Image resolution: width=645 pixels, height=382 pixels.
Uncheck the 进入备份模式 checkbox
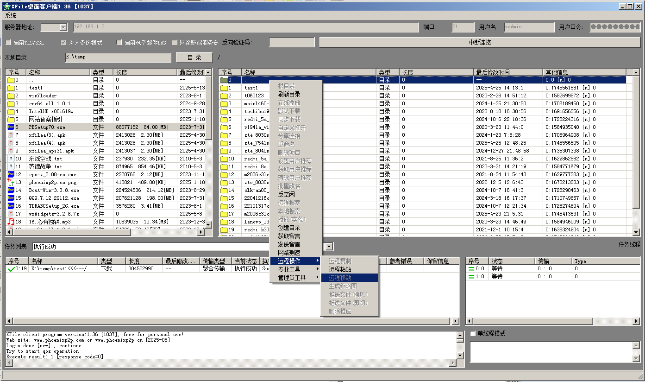(64, 43)
